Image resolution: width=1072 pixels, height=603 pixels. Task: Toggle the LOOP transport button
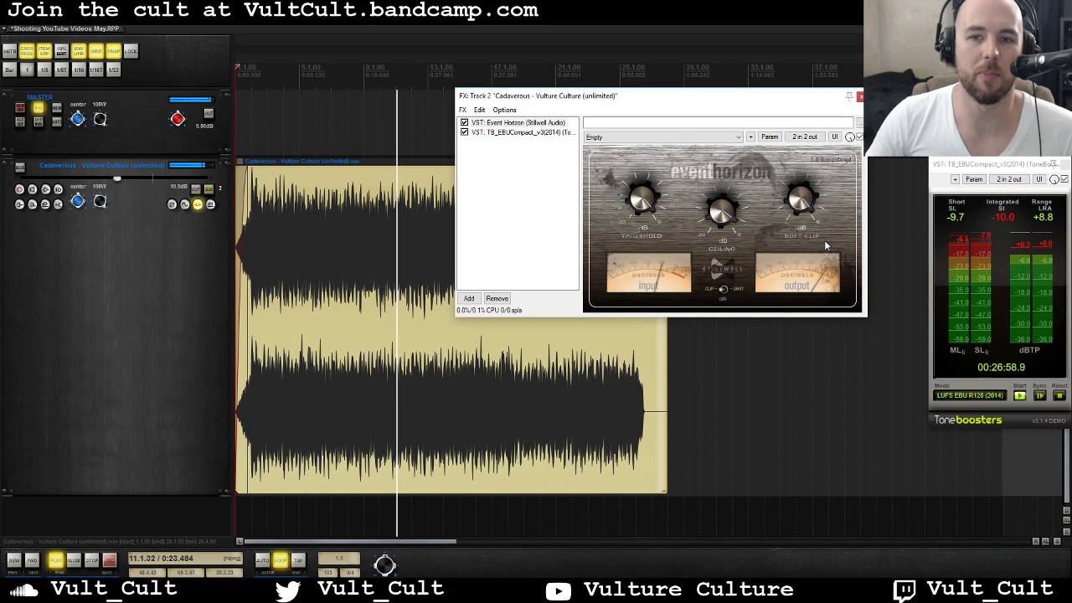280,560
